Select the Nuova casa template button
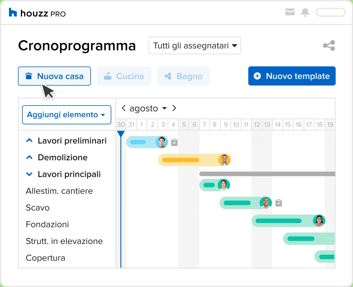The width and height of the screenshot is (353, 287). click(x=54, y=76)
